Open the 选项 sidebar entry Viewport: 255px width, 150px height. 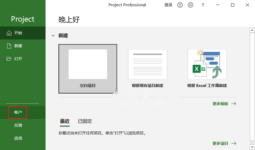(x=22, y=138)
